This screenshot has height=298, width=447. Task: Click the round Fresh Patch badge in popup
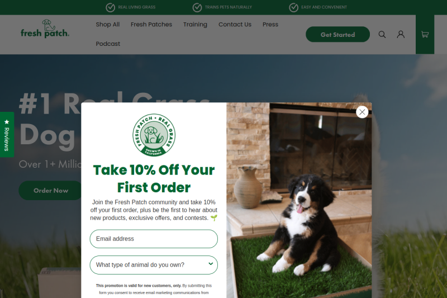point(154,135)
